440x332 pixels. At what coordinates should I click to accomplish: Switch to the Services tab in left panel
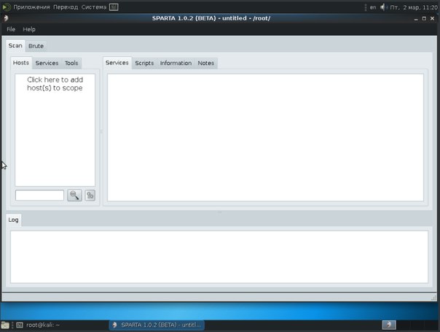47,63
